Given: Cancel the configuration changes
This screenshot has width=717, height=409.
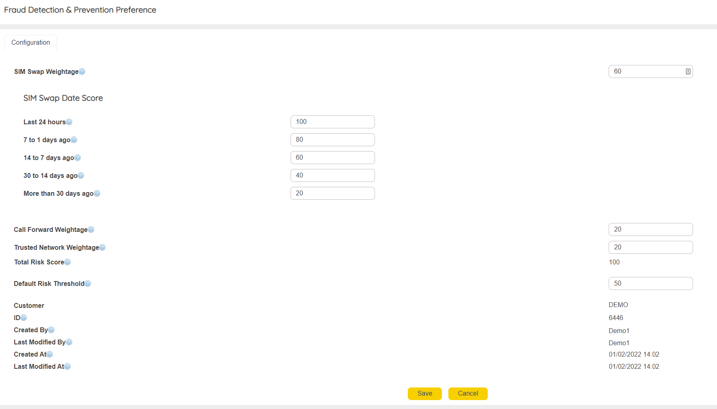Looking at the screenshot, I should [x=468, y=394].
